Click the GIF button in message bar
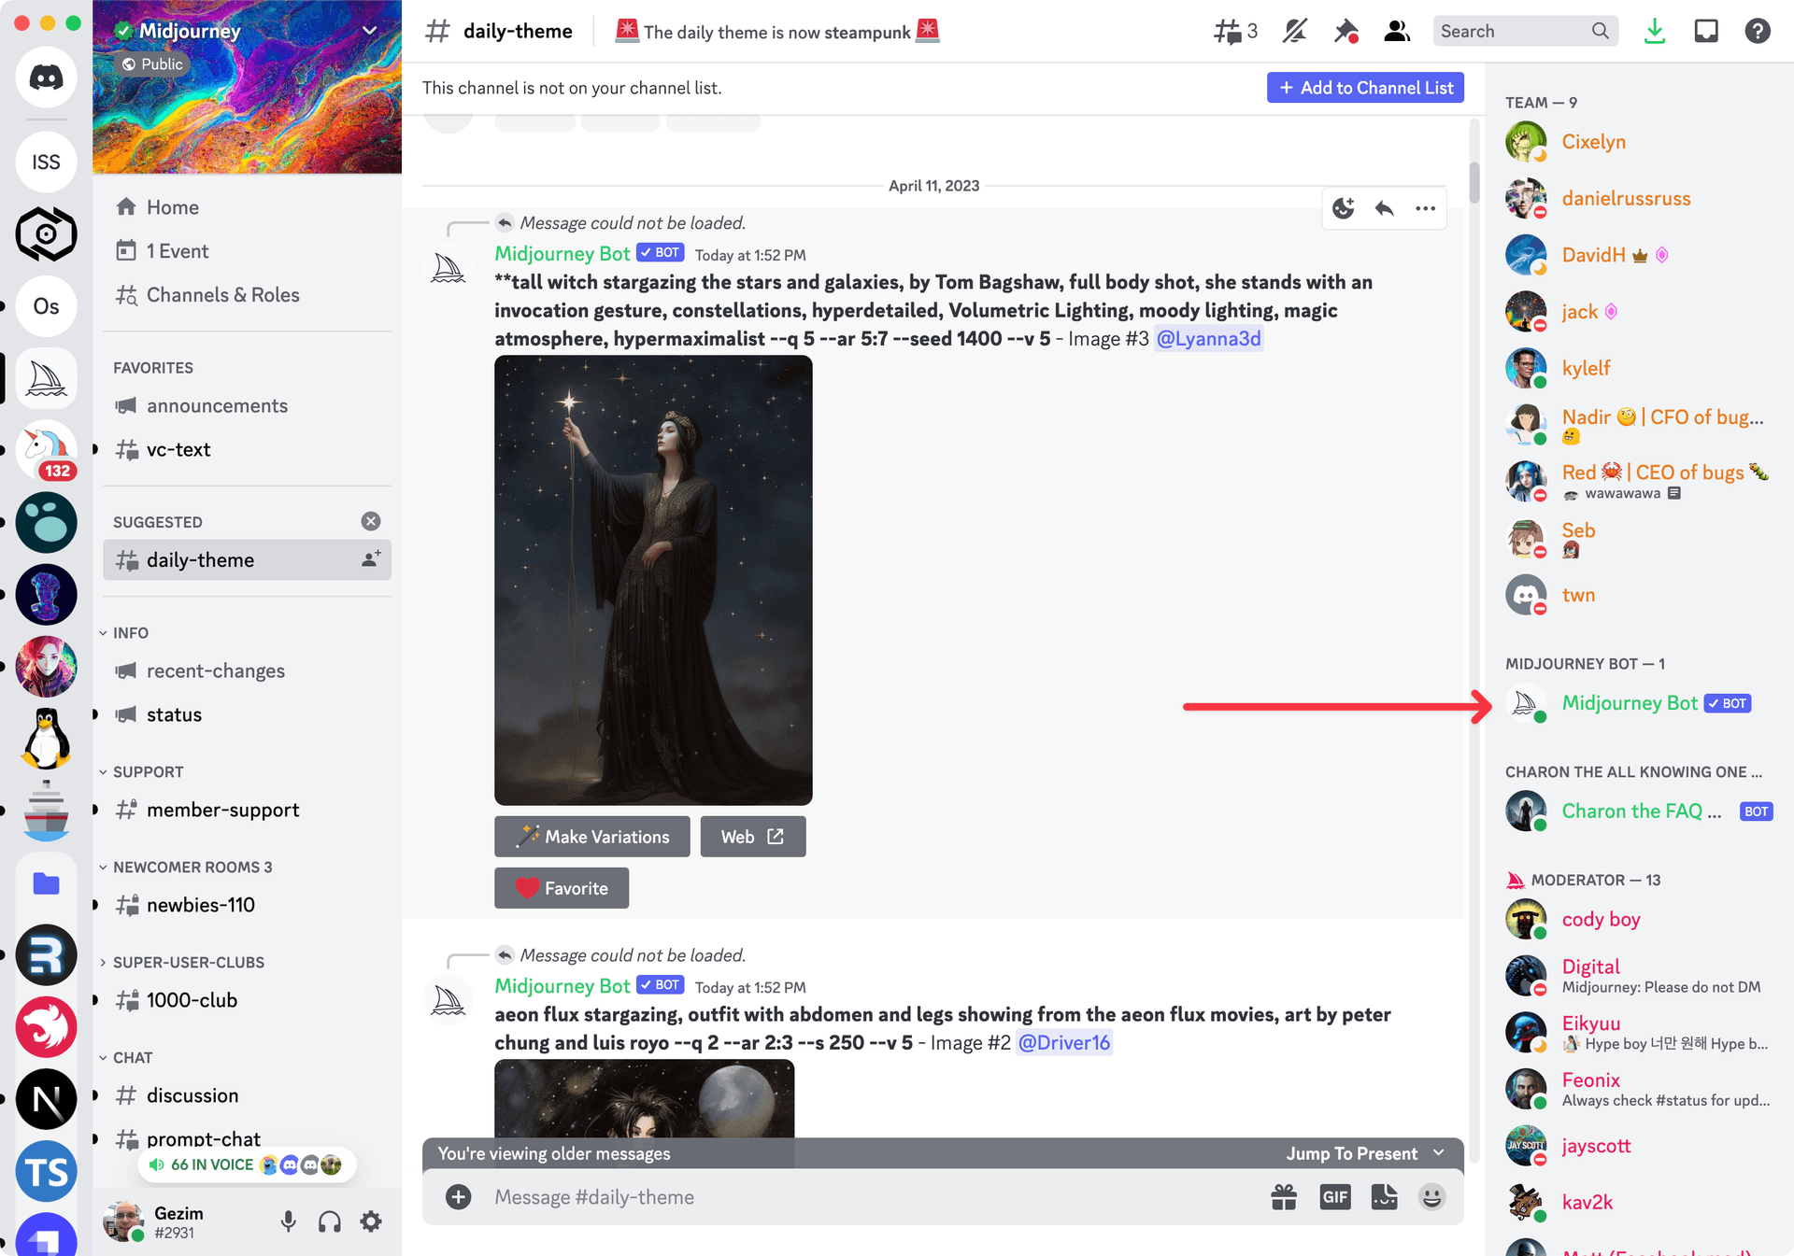Screen dimensions: 1794x1256 [1334, 1196]
